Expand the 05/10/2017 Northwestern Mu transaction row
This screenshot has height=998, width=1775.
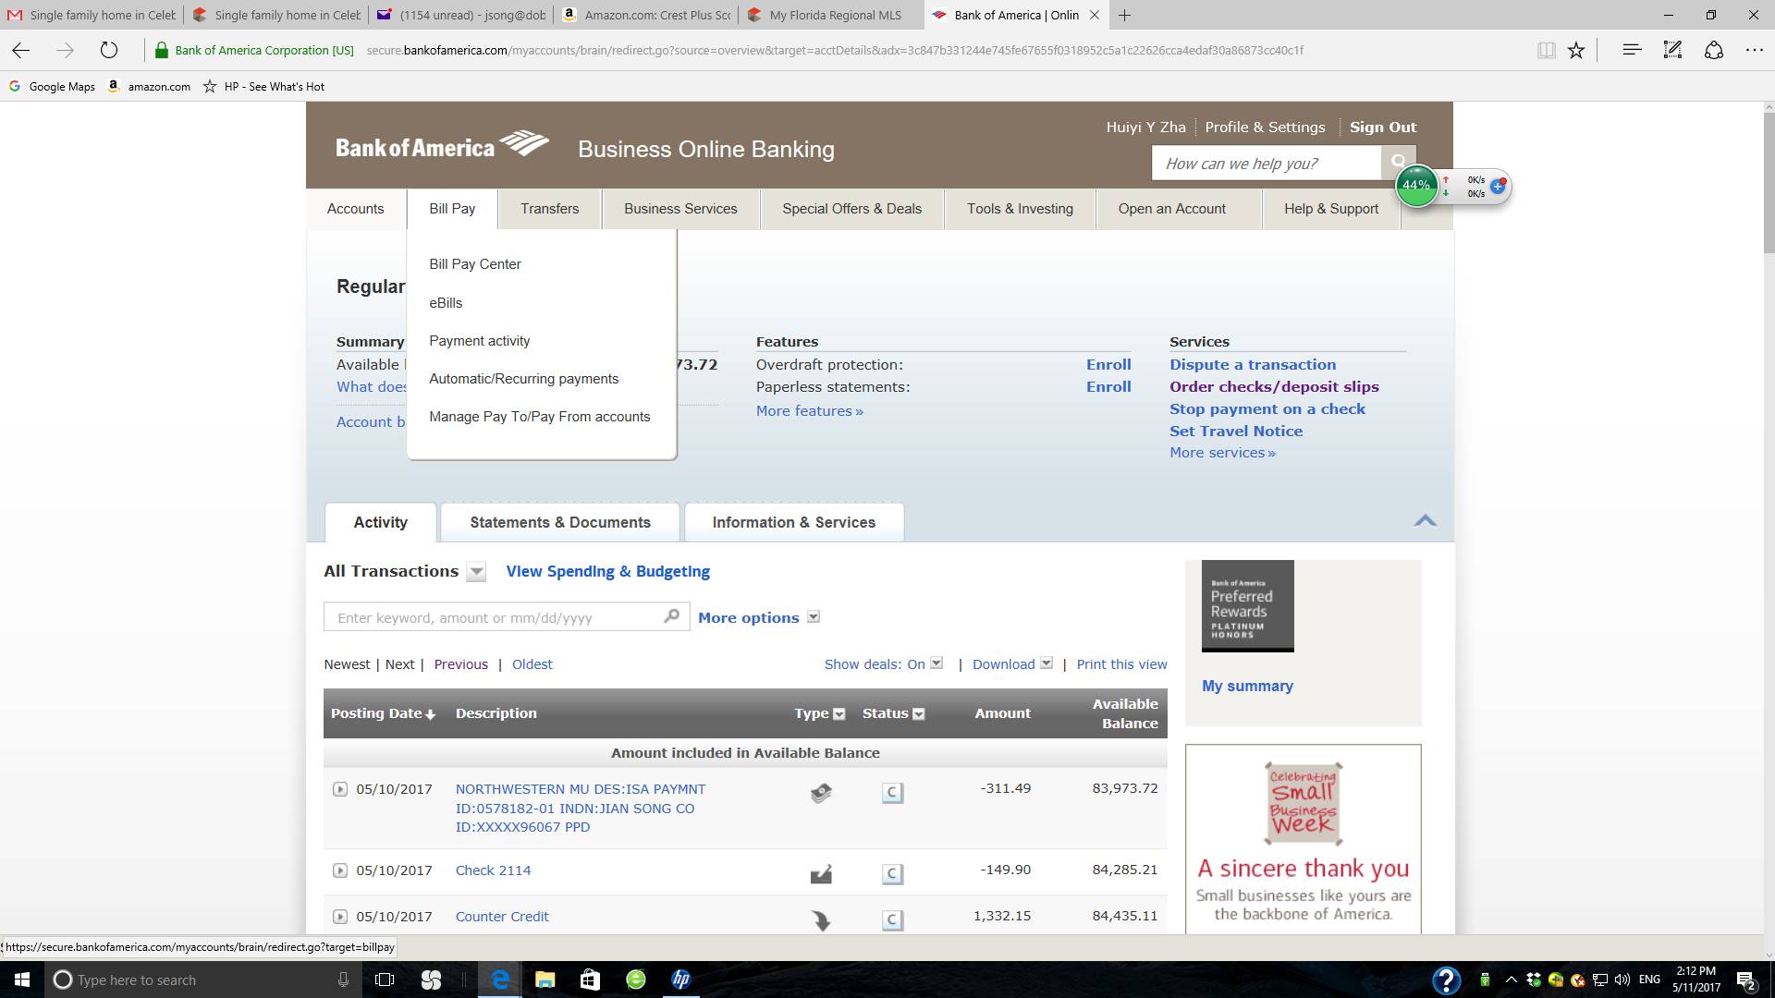click(339, 789)
